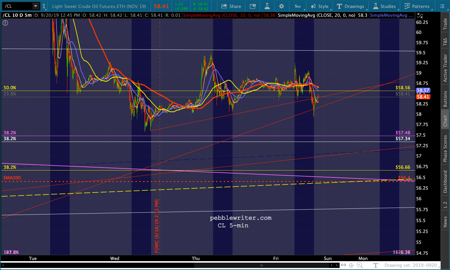Screen dimensions: 450x270
Task: Click the $57.48 price level label
Action: tap(403, 132)
